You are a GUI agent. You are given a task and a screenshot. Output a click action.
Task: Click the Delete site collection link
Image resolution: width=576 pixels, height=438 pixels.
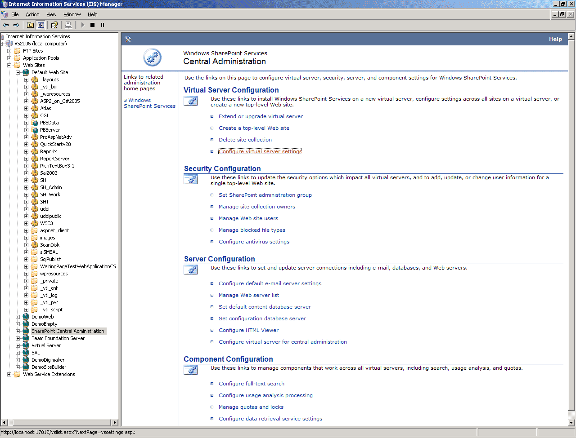pyautogui.click(x=245, y=140)
